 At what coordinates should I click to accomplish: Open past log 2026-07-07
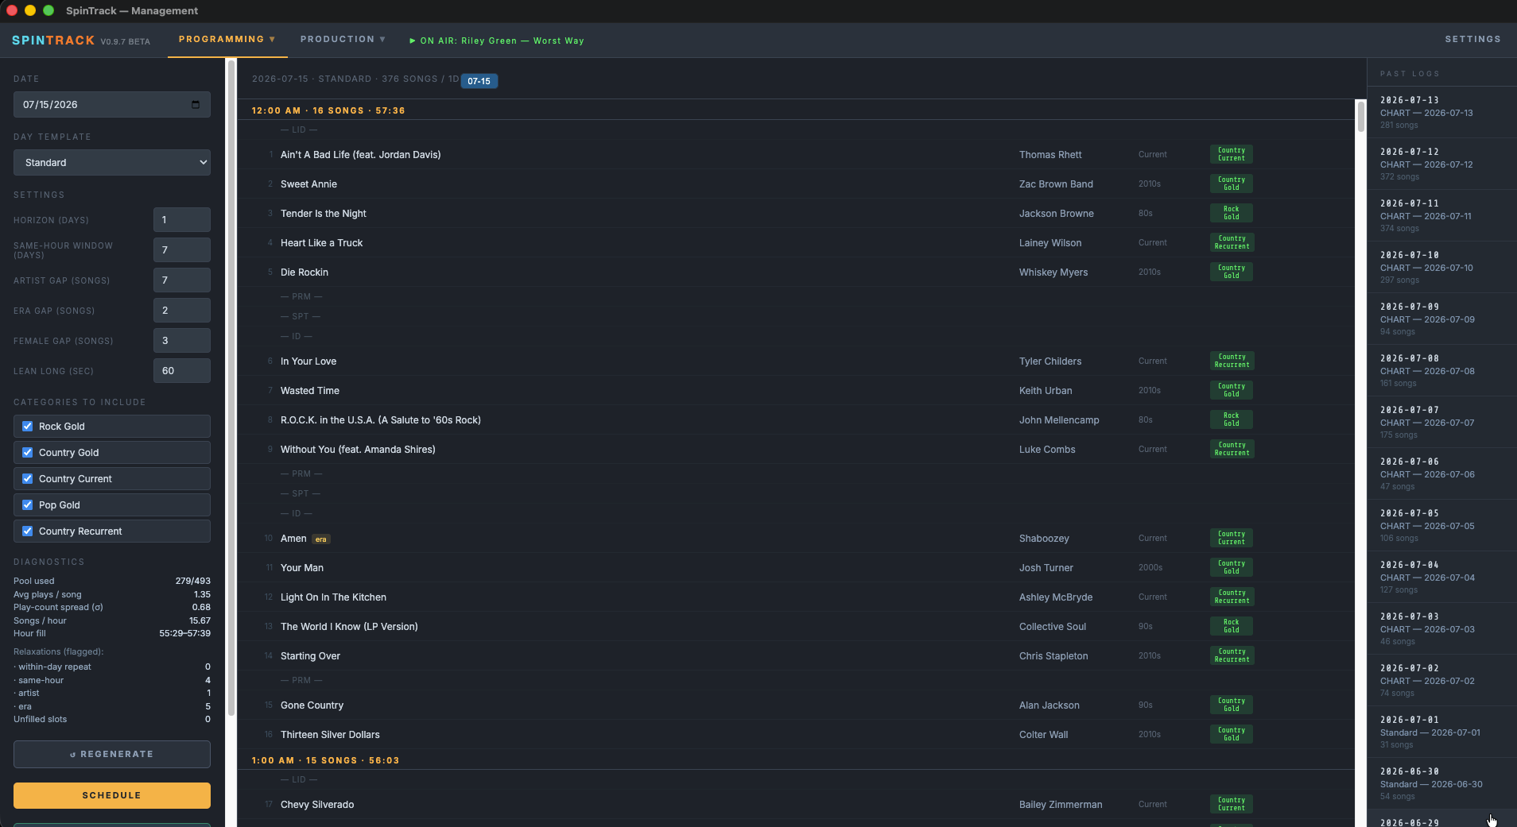click(1441, 422)
